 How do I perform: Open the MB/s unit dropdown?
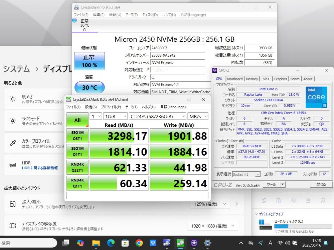coord(198,116)
